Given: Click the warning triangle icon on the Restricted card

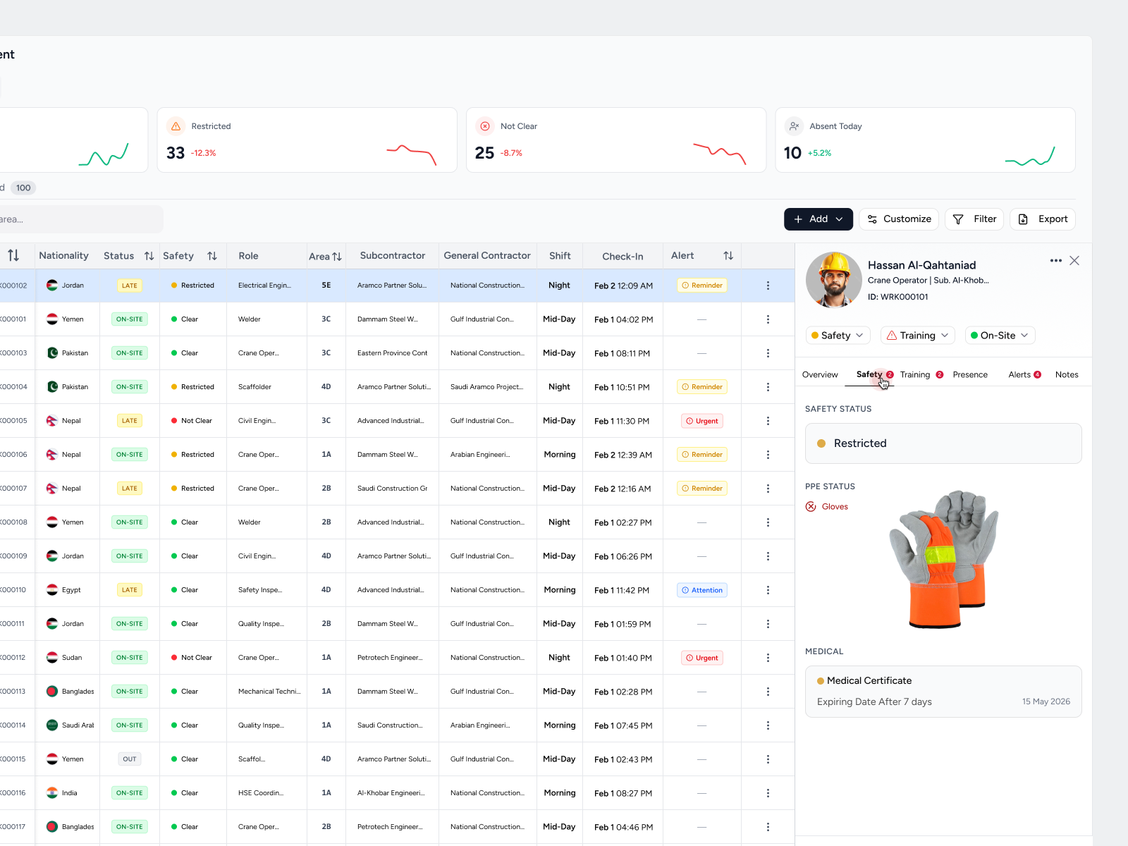Looking at the screenshot, I should 175,126.
